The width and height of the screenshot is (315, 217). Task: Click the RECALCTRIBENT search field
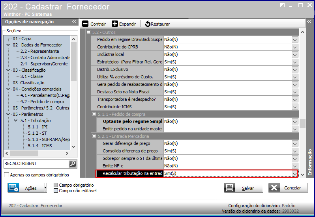(x=36, y=164)
